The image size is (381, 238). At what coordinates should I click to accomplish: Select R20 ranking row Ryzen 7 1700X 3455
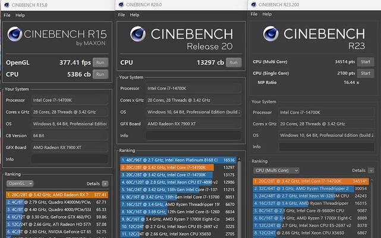point(178,220)
